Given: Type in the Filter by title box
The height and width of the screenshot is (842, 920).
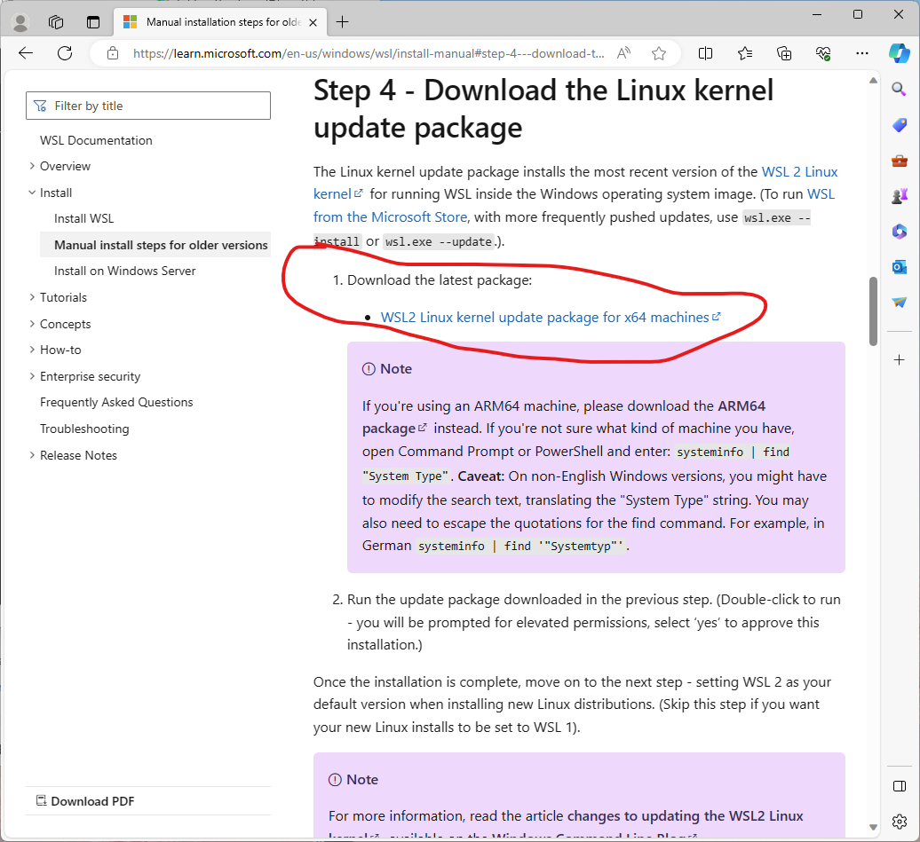Looking at the screenshot, I should (x=147, y=105).
